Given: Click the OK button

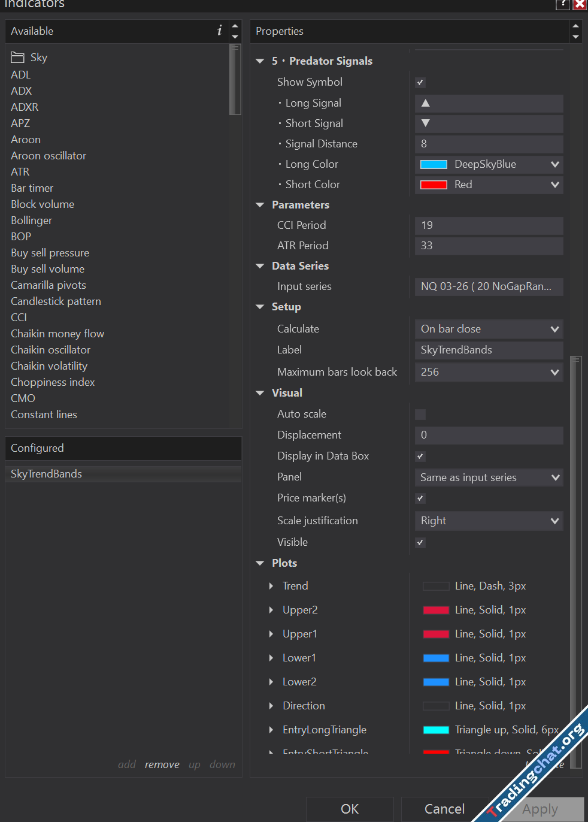Looking at the screenshot, I should tap(350, 809).
